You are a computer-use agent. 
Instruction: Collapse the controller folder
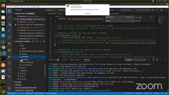(19, 57)
